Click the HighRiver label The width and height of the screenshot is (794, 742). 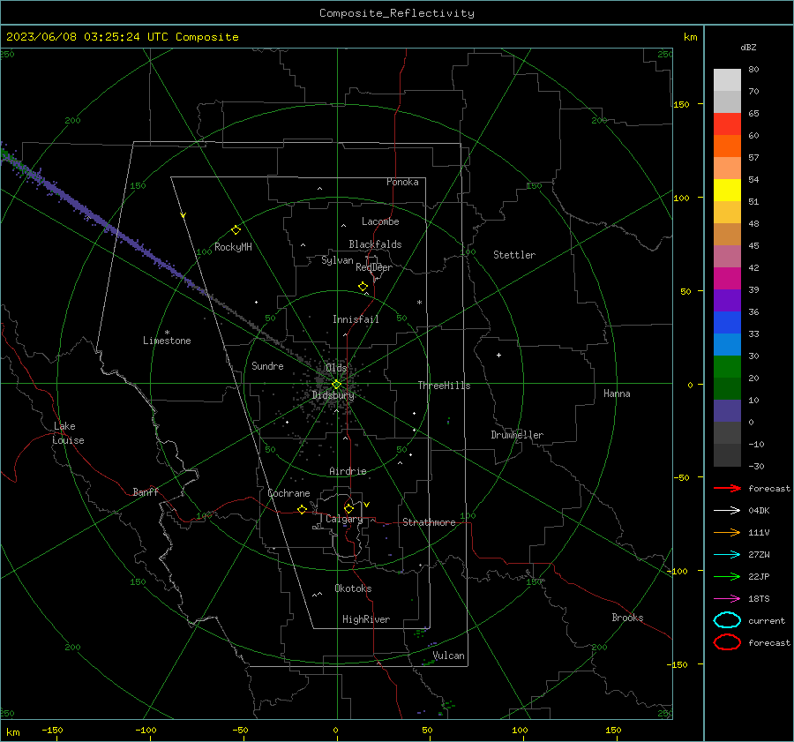click(x=366, y=619)
